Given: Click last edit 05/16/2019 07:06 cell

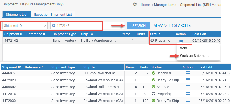Looking at the screenshot, I should 214,87.
